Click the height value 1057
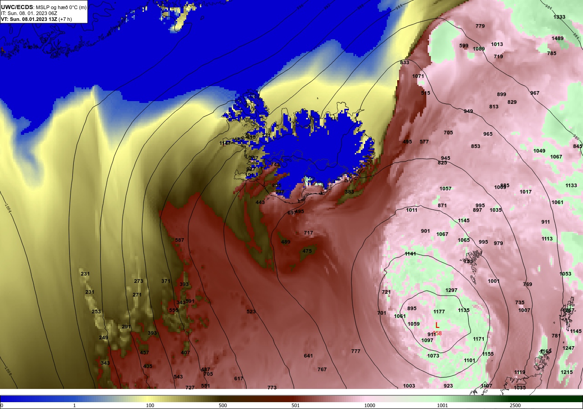This screenshot has height=409, width=583. pyautogui.click(x=445, y=189)
